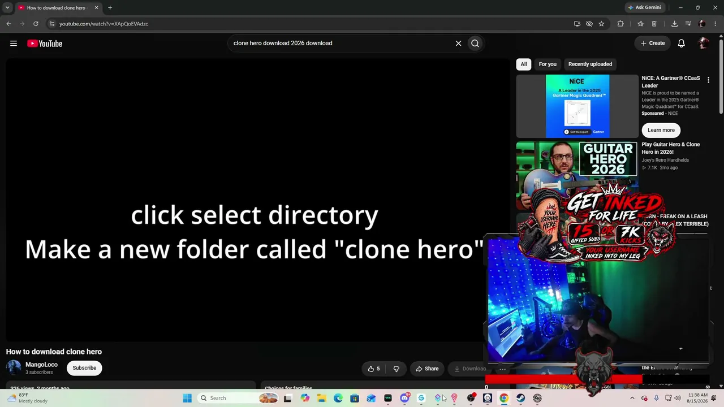Like the video with thumbs up
724x407 pixels.
[374, 369]
